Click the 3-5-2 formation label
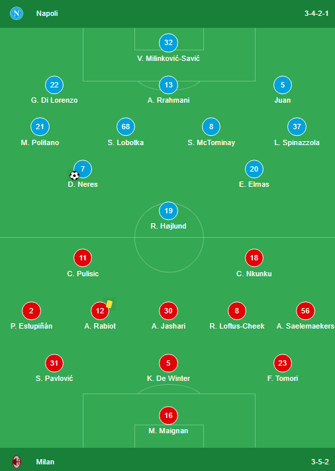 (x=320, y=462)
